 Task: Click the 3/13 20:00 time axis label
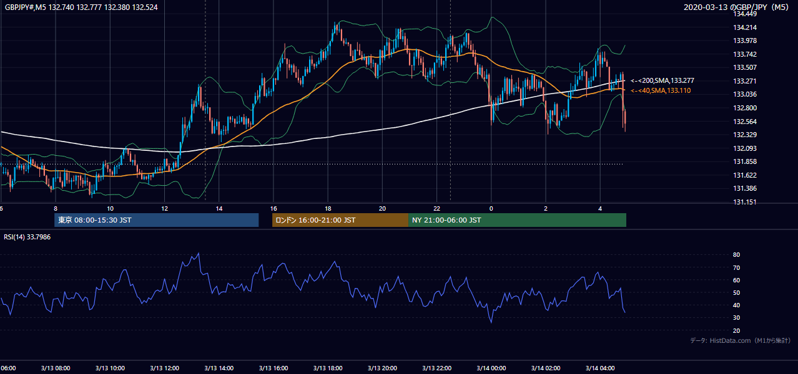382,368
